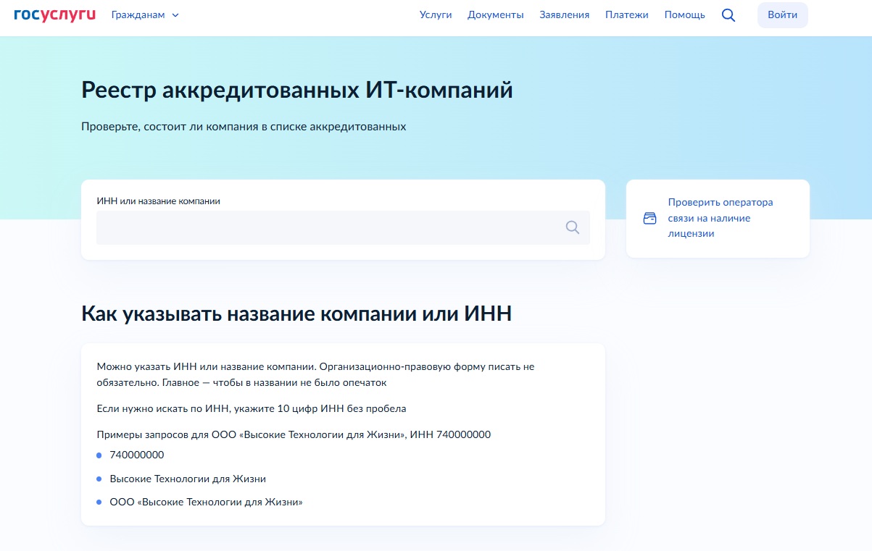Click the Госуслуги logo

pos(53,14)
